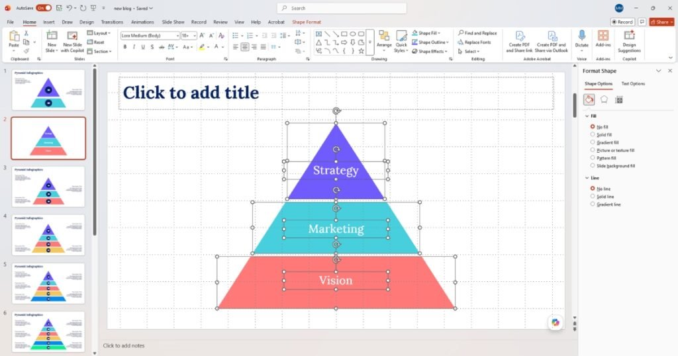Select the Solid line option
The image size is (678, 356).
coord(603,196)
